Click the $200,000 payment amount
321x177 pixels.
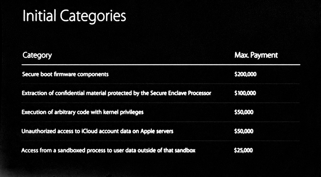point(245,74)
